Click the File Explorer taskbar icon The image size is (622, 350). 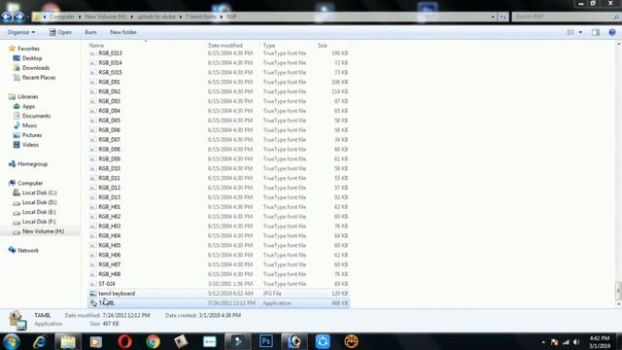click(68, 341)
